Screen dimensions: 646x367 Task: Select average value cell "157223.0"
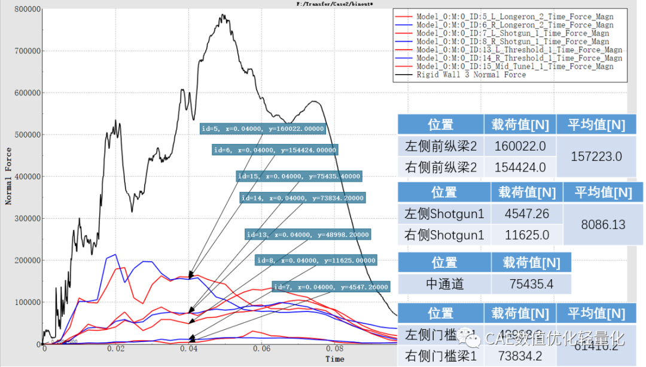pyautogui.click(x=596, y=157)
